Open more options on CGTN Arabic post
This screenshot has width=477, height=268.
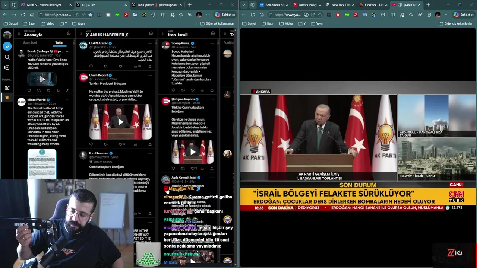click(150, 43)
